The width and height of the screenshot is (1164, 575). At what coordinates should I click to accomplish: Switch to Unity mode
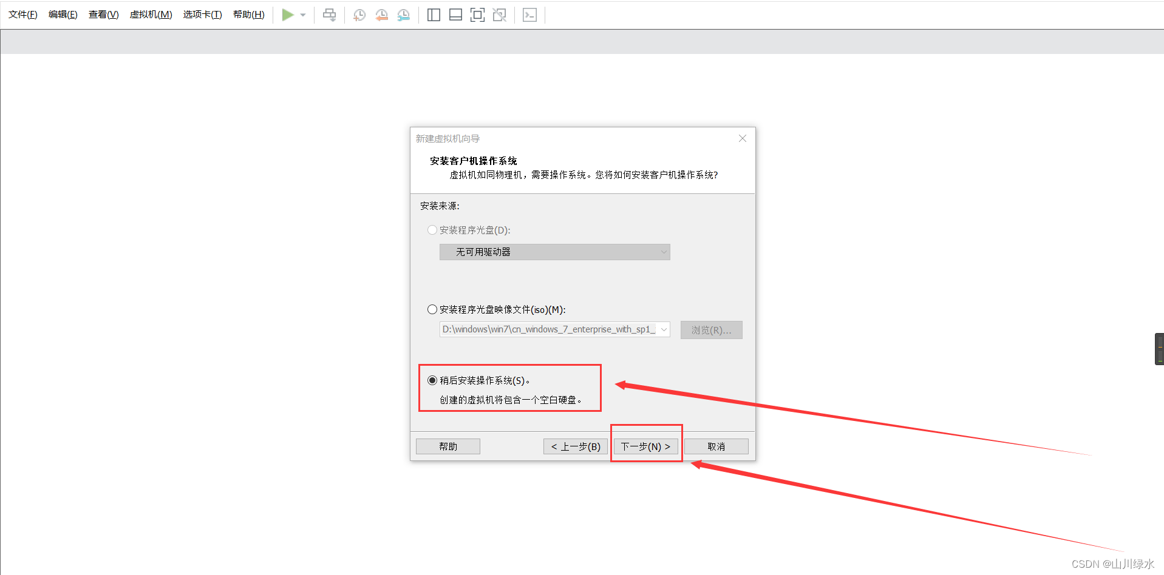tap(499, 15)
